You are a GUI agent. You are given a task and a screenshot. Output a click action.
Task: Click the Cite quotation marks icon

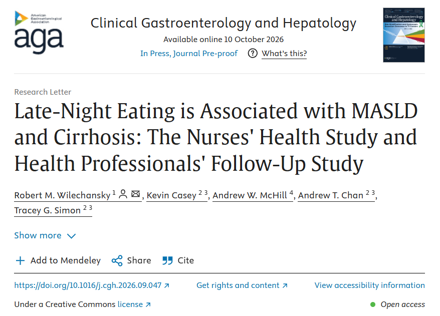pyautogui.click(x=167, y=260)
